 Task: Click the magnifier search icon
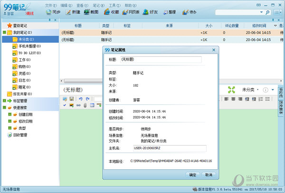(x=267, y=12)
